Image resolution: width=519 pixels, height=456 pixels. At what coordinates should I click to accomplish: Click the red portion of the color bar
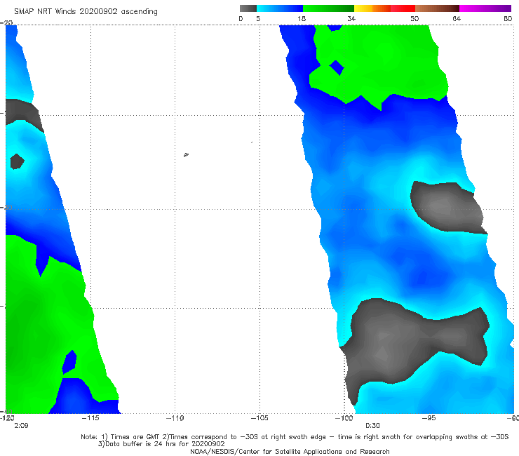click(403, 8)
